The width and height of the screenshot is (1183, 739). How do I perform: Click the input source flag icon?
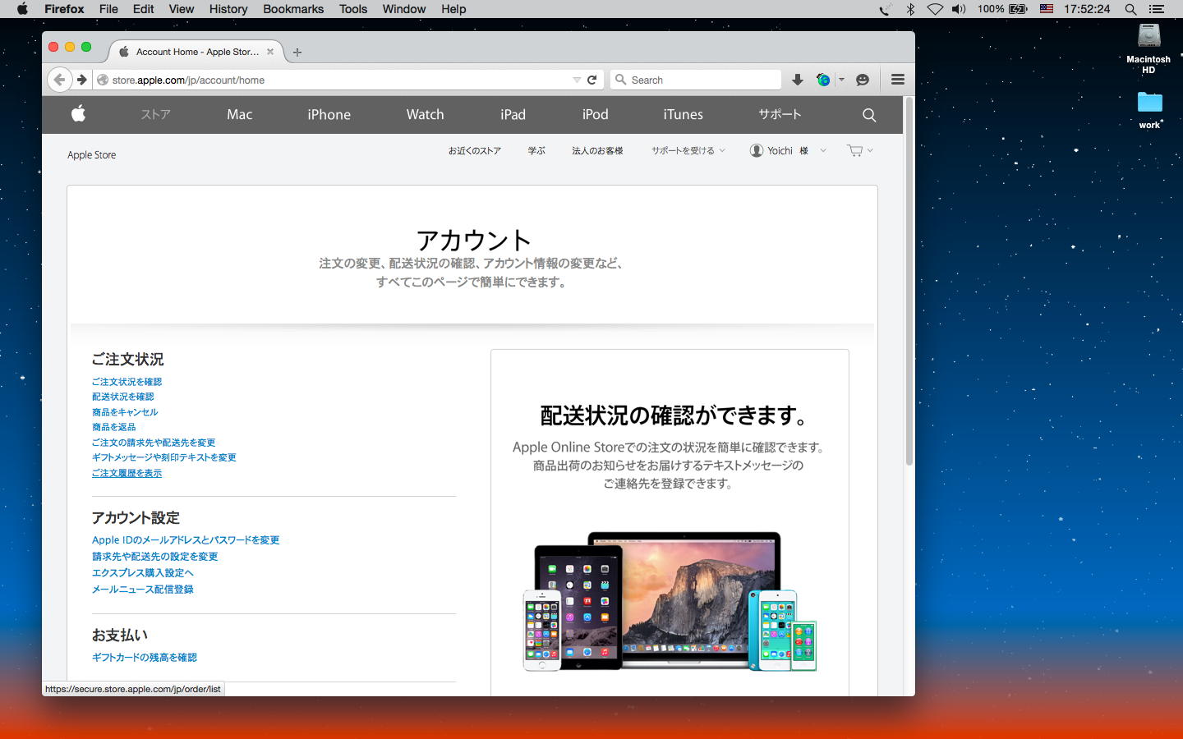[1047, 9]
